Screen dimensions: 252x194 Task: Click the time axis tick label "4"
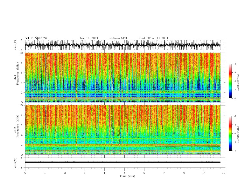pyautogui.click(x=104, y=173)
